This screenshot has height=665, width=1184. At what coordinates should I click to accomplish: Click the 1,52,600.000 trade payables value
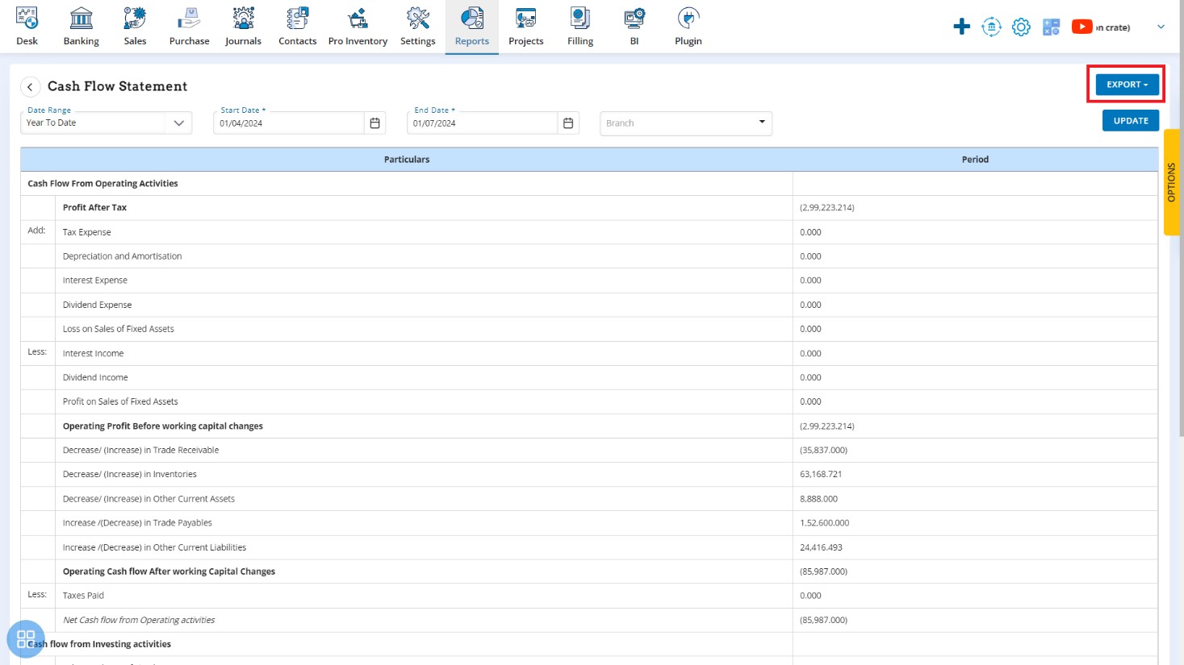(824, 523)
